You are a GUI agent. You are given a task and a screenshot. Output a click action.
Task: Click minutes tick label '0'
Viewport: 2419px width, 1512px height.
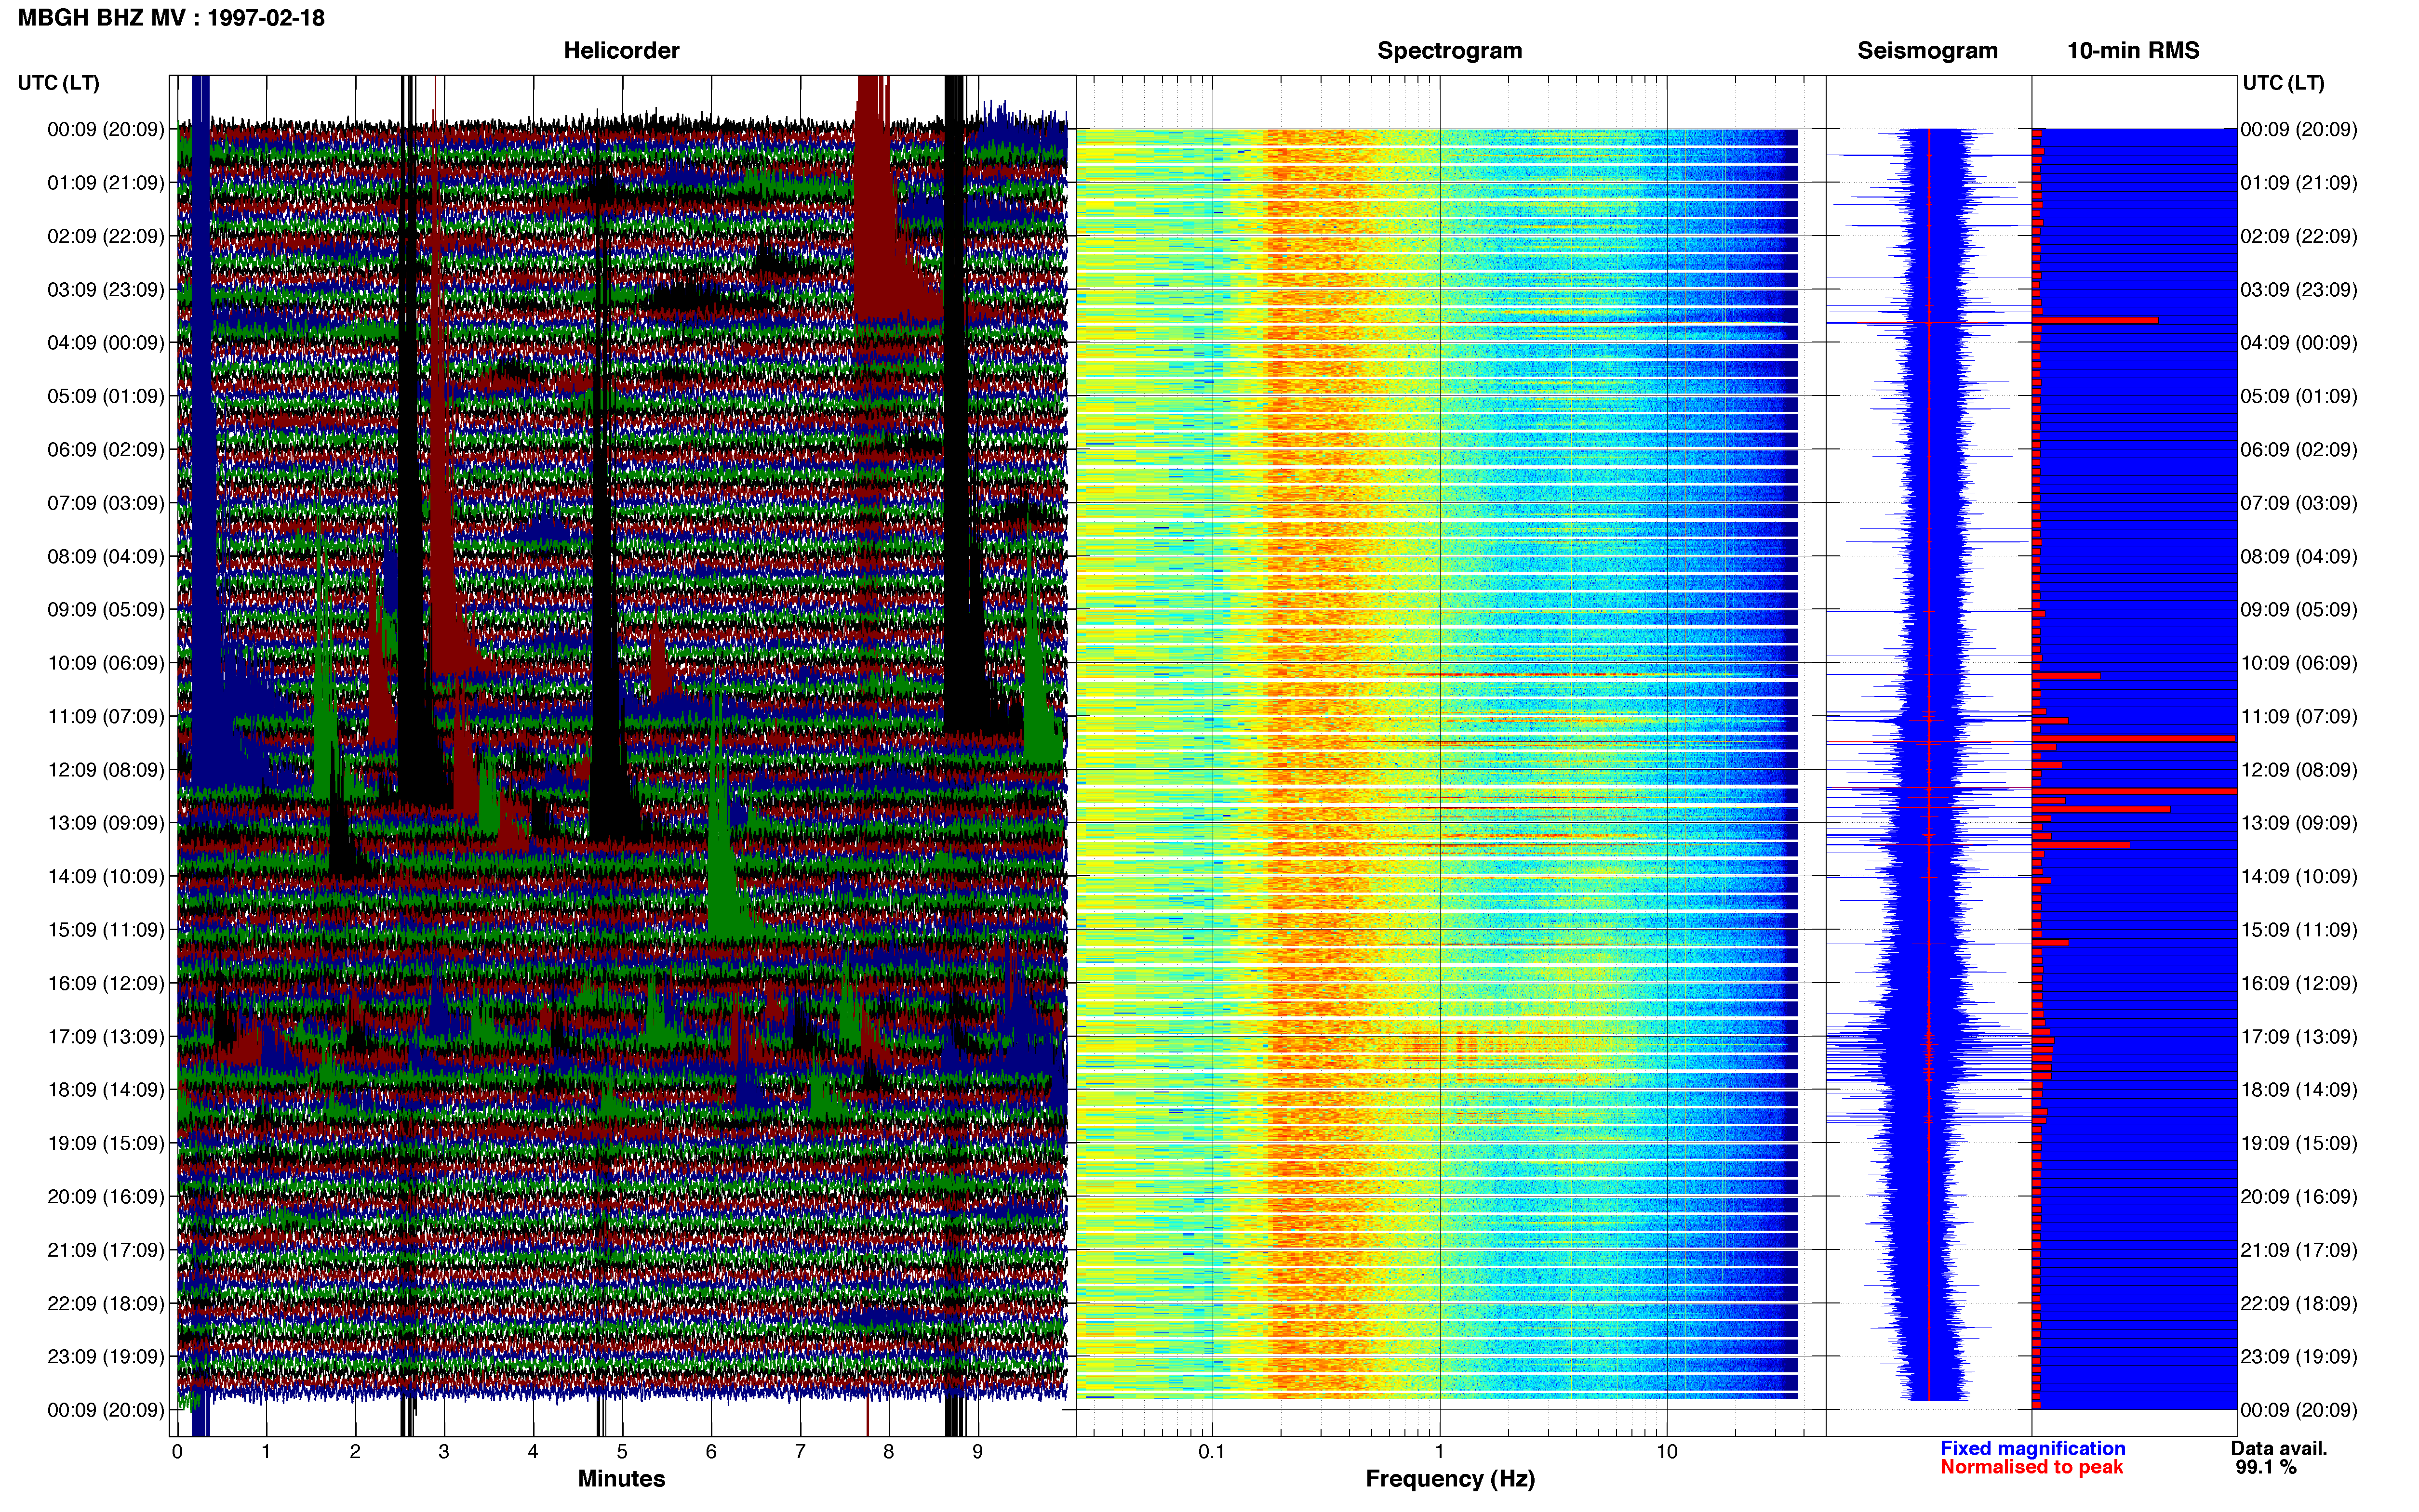(177, 1451)
